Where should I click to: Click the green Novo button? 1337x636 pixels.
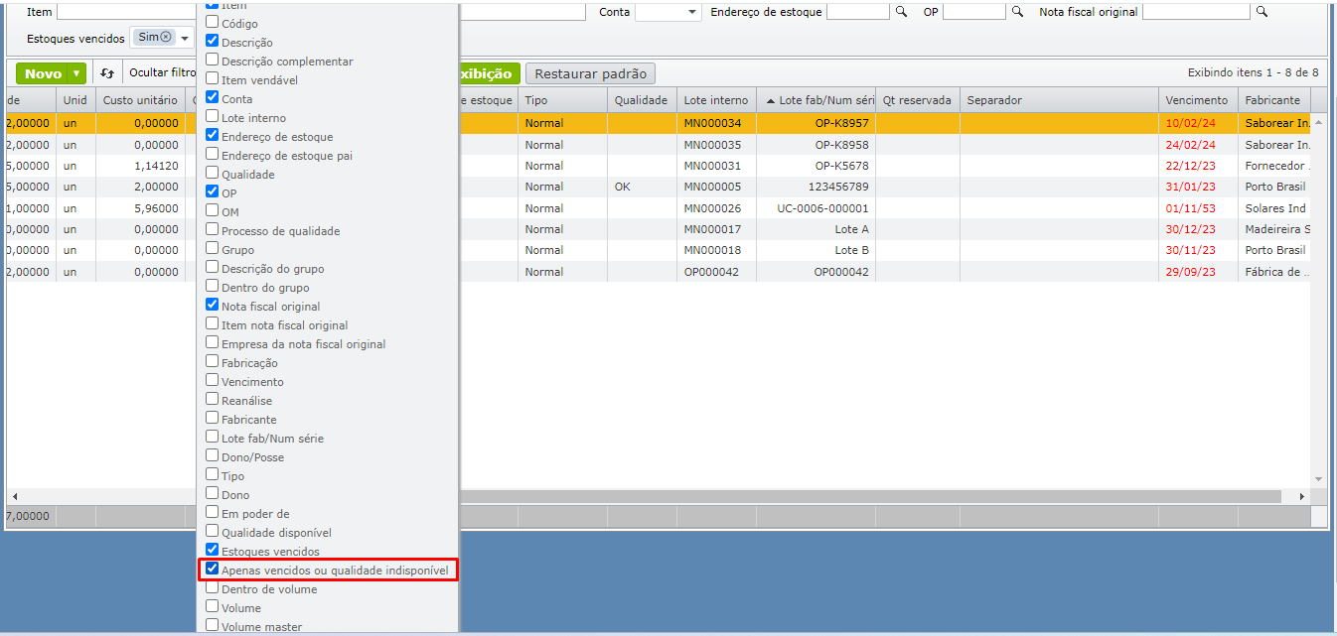(43, 73)
